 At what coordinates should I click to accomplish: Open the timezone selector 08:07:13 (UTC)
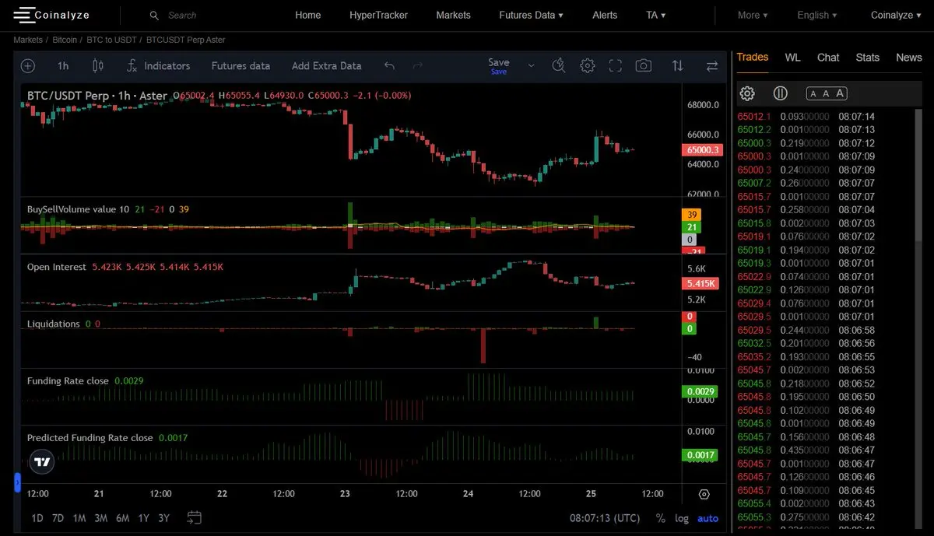(x=605, y=518)
